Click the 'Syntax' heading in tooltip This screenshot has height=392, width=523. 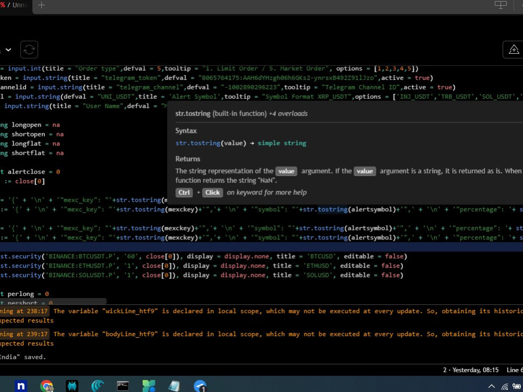pyautogui.click(x=186, y=131)
